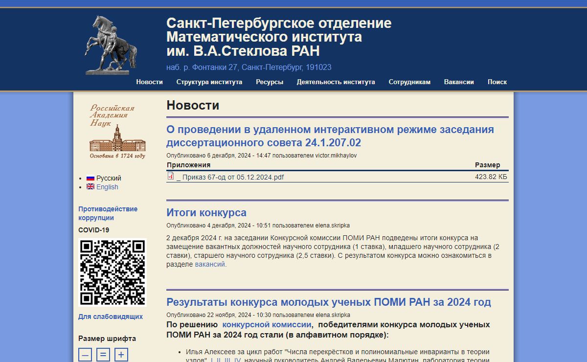Click the COVID-19 sidebar label
Image resolution: width=587 pixels, height=362 pixels.
pos(93,230)
